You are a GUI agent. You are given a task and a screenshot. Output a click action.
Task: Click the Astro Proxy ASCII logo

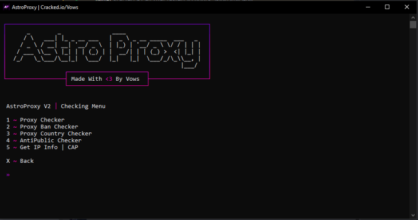coord(107,50)
